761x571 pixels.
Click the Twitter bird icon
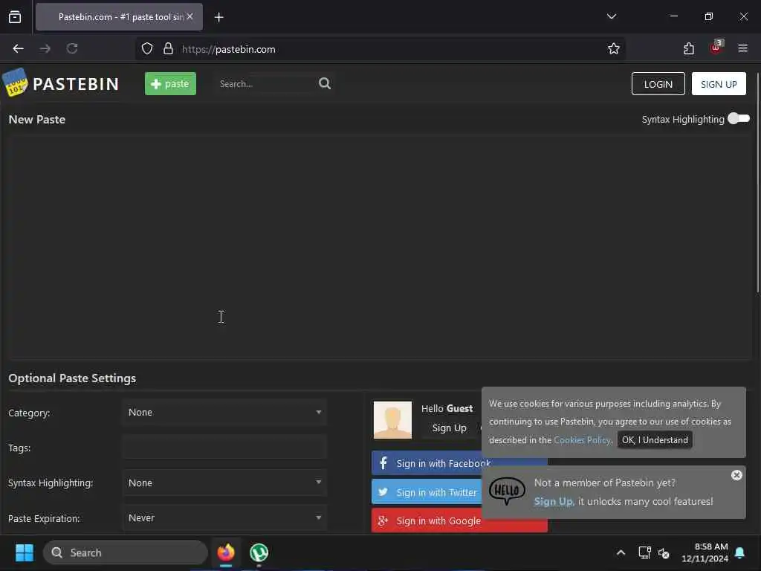tap(383, 492)
